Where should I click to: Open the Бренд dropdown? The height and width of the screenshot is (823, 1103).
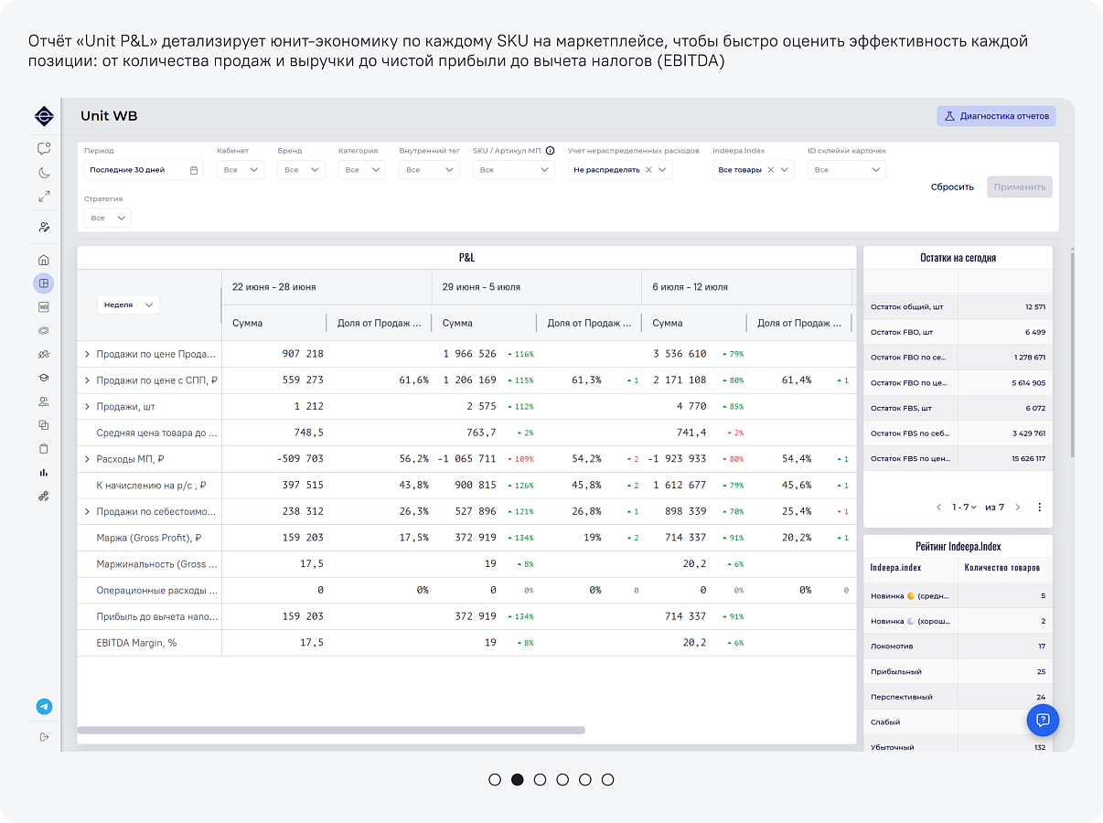301,170
